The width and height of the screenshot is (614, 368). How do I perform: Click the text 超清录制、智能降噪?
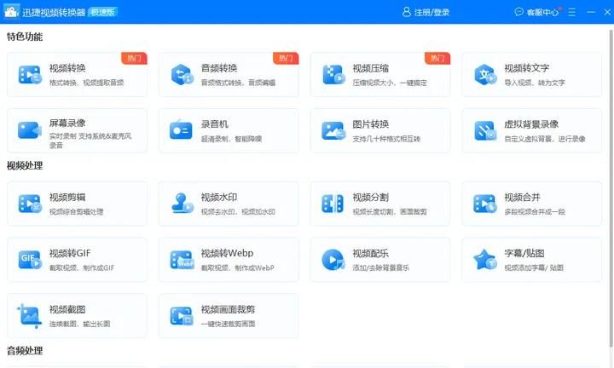(x=231, y=139)
